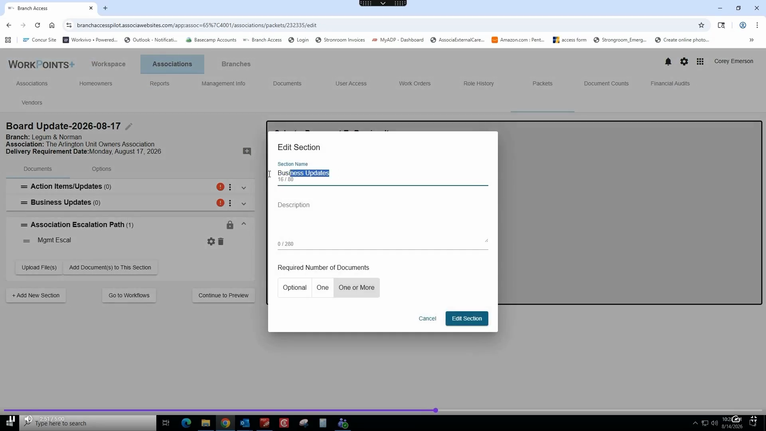Open Task View on the taskbar
Image resolution: width=766 pixels, height=431 pixels.
pyautogui.click(x=166, y=423)
